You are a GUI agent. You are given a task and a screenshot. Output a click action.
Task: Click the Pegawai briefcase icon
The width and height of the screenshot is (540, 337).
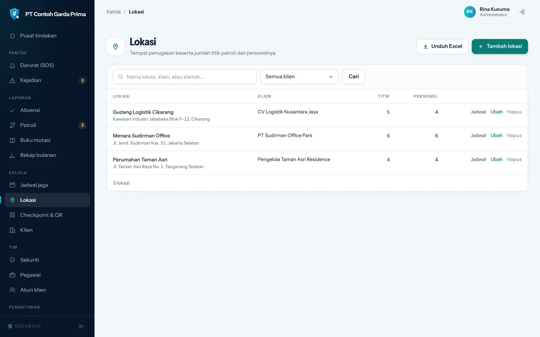click(12, 275)
